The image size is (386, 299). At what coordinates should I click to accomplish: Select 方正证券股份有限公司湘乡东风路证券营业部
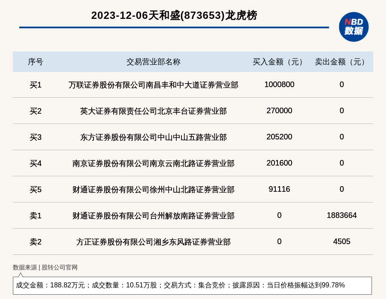[154, 242]
